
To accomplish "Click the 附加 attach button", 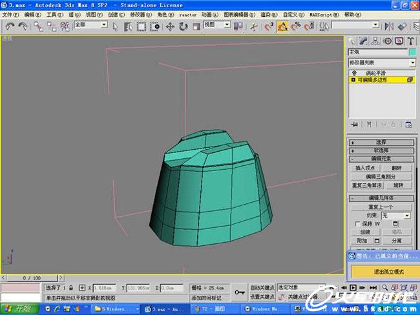I will click(362, 241).
